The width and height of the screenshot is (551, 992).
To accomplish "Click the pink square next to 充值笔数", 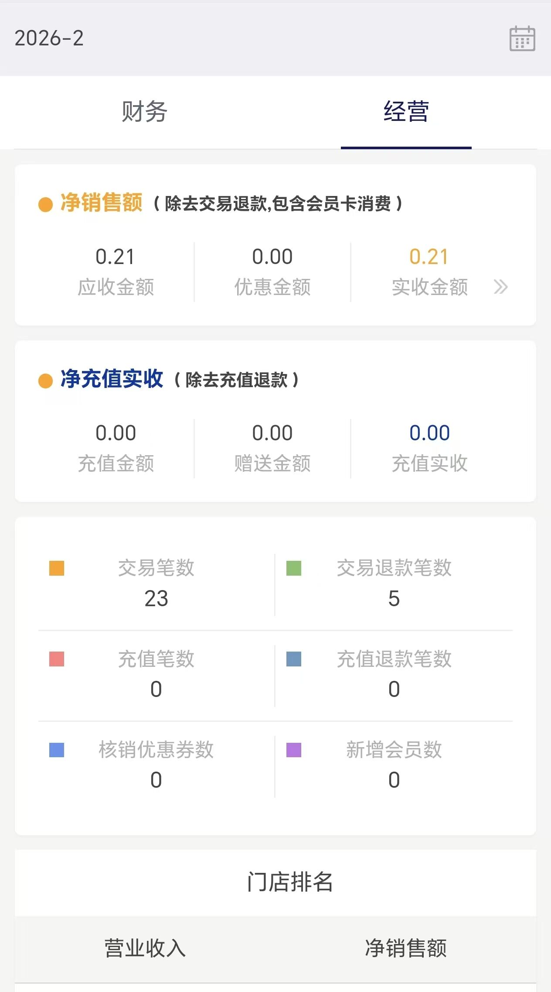I will [x=57, y=659].
